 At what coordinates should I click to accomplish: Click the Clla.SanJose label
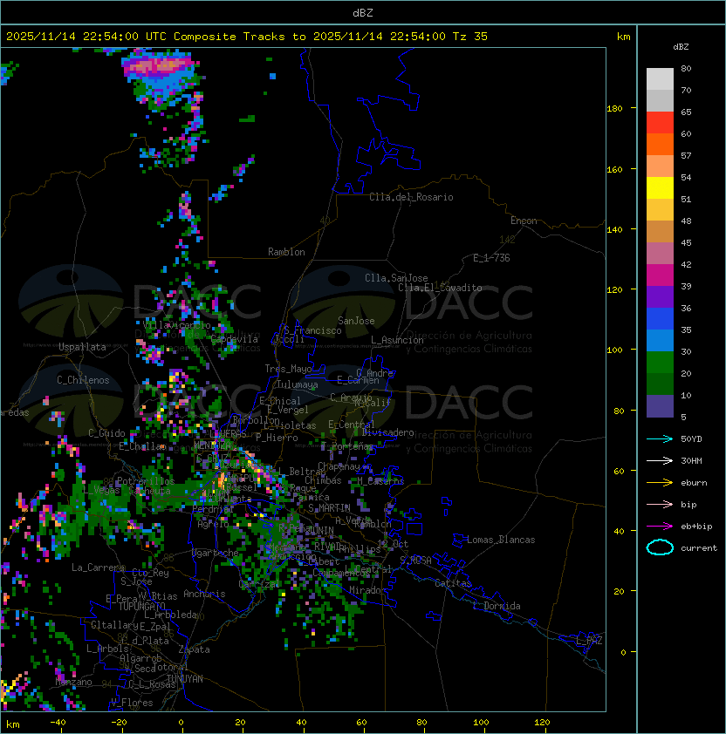pyautogui.click(x=396, y=278)
